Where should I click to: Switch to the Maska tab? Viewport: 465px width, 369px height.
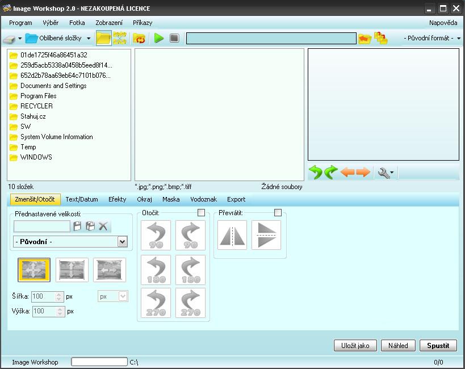171,199
